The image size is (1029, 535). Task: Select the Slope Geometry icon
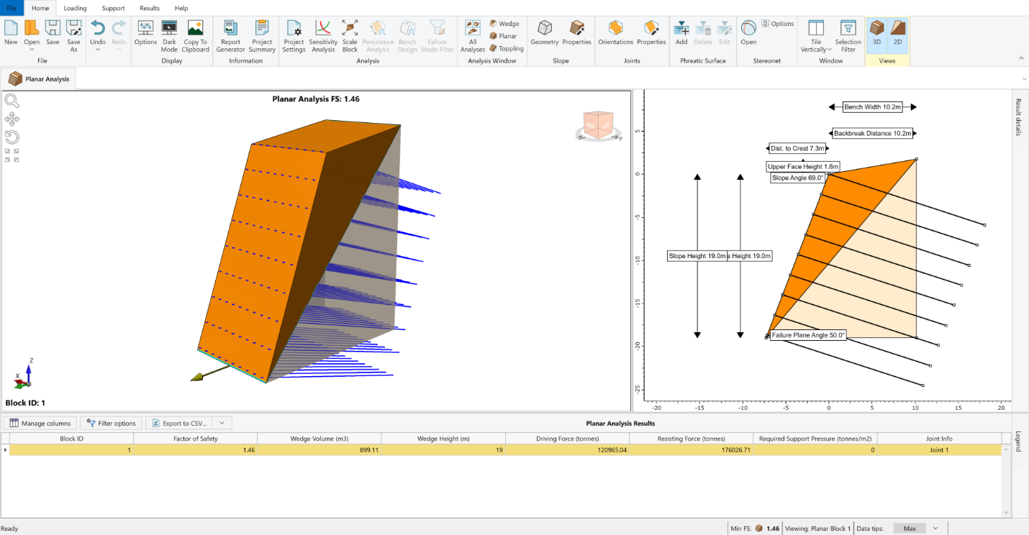pos(545,33)
